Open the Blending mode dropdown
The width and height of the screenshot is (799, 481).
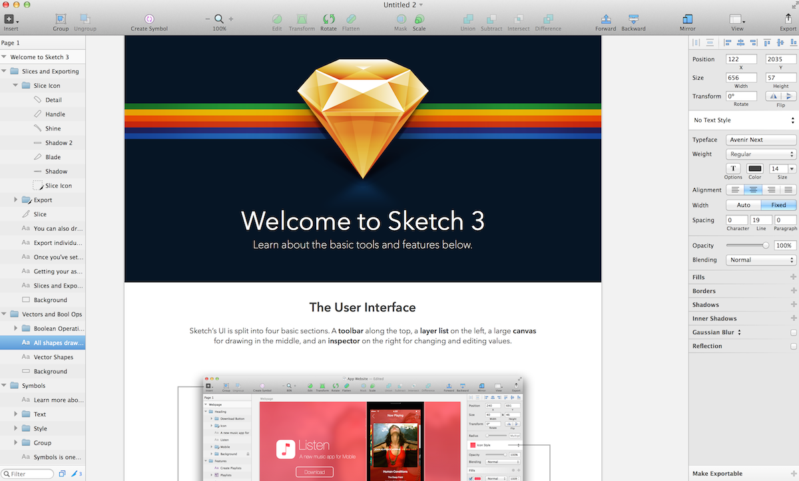[x=761, y=260]
